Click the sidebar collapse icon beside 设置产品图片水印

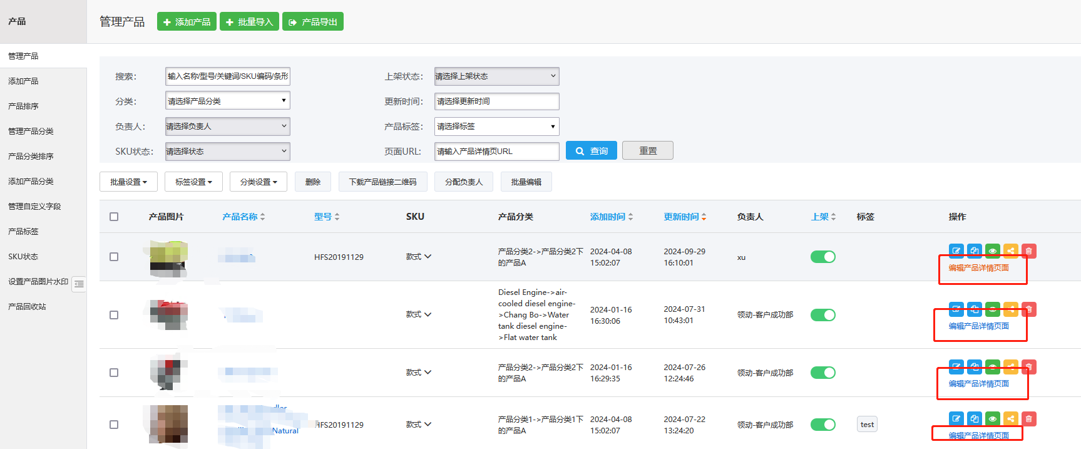tap(79, 284)
